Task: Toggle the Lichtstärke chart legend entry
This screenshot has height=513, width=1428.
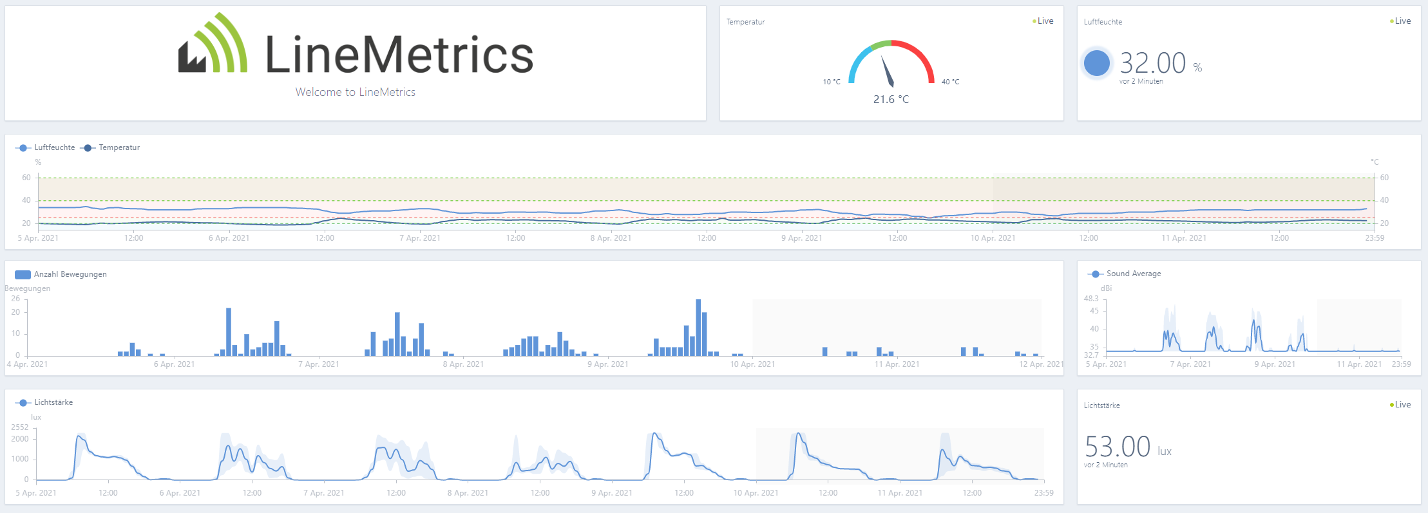Action: (44, 402)
